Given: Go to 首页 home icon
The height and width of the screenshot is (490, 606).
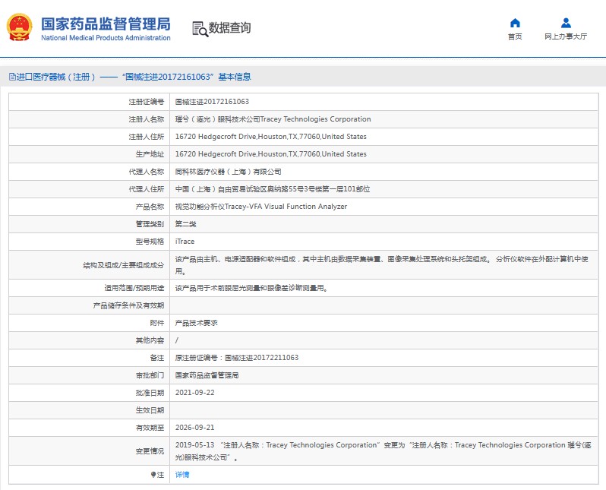Looking at the screenshot, I should tap(515, 23).
